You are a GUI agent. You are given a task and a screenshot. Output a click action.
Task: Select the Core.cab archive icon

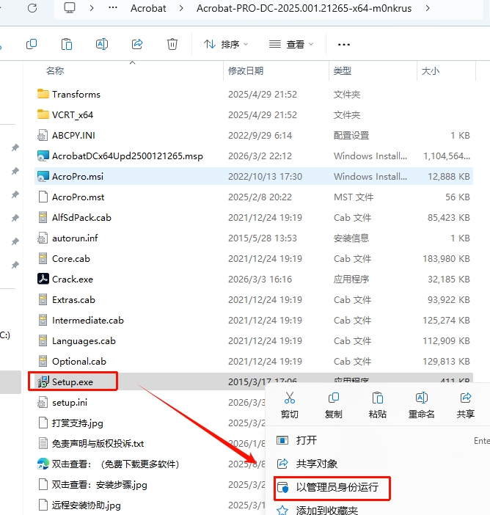(x=43, y=258)
